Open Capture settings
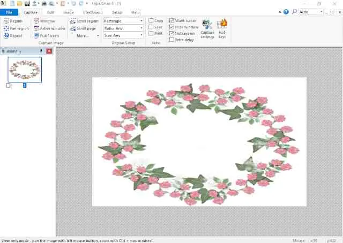Image resolution: width=343 pixels, height=243 pixels. pyautogui.click(x=207, y=28)
